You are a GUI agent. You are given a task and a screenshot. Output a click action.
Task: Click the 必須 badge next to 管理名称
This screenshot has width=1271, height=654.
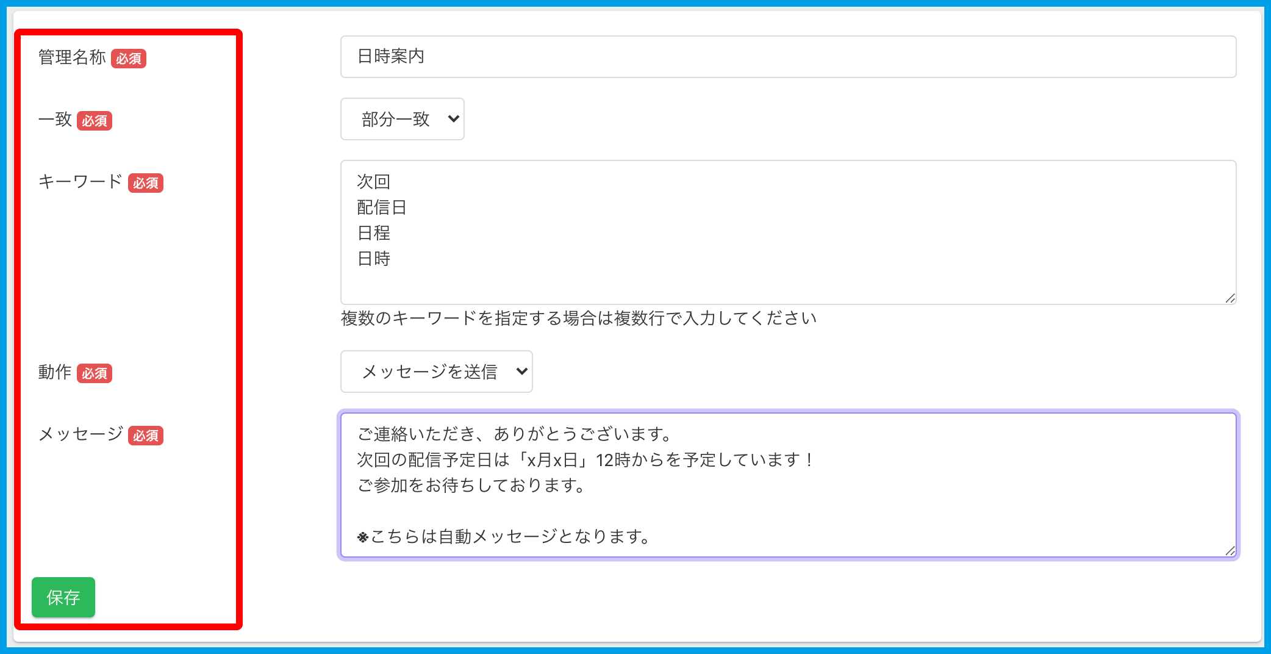(x=129, y=59)
